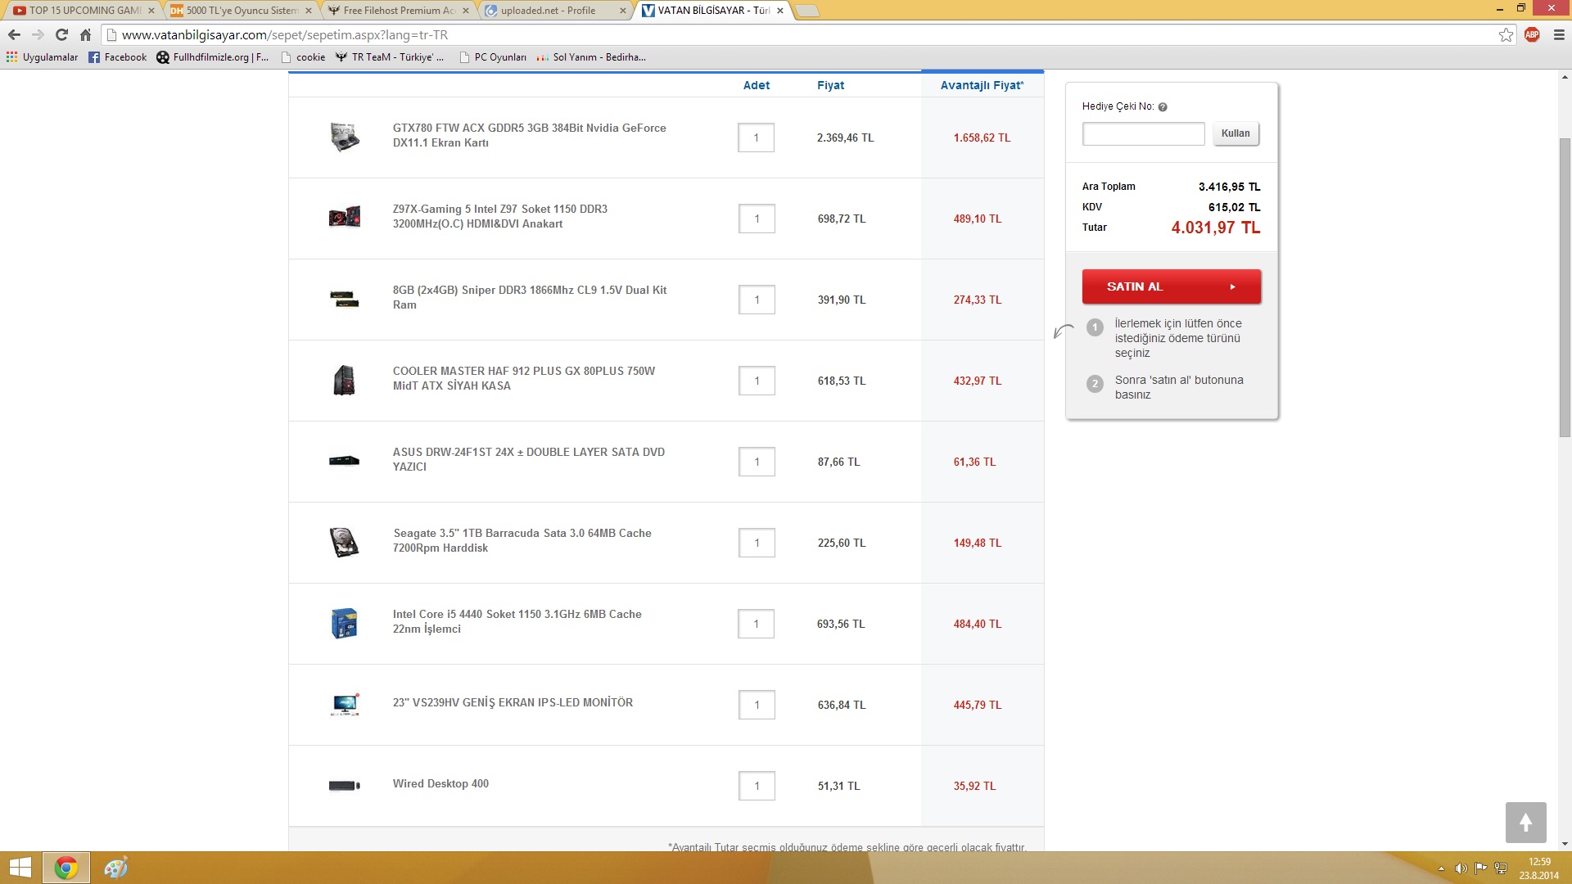Open the Chrome hamburger menu
Image resolution: width=1572 pixels, height=884 pixels.
coord(1558,34)
